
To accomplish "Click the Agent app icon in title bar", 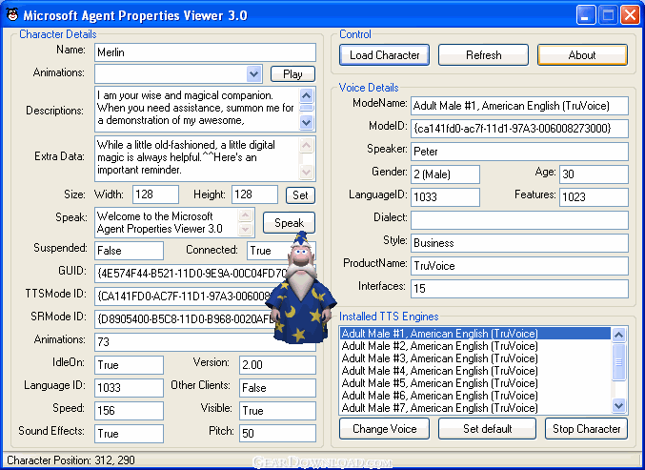I will [x=12, y=15].
